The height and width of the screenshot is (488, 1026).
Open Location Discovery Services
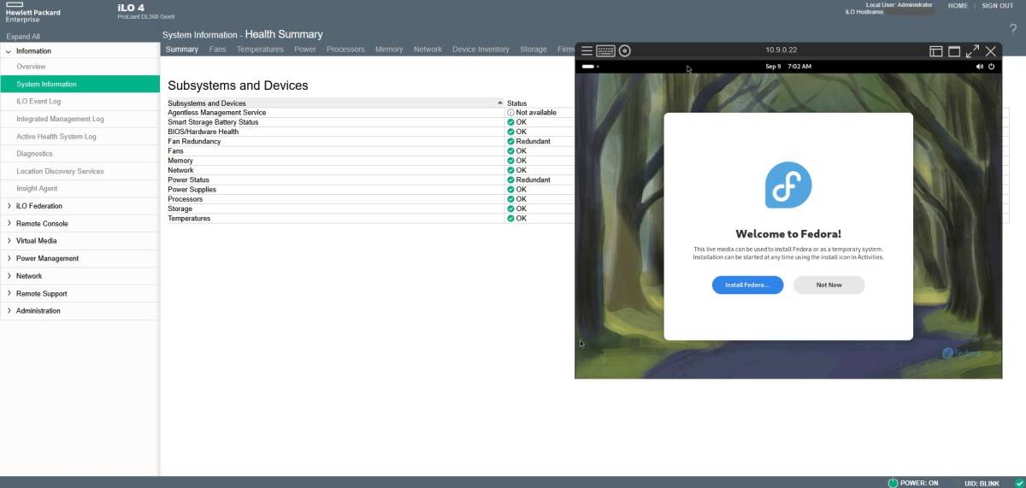pos(80,171)
